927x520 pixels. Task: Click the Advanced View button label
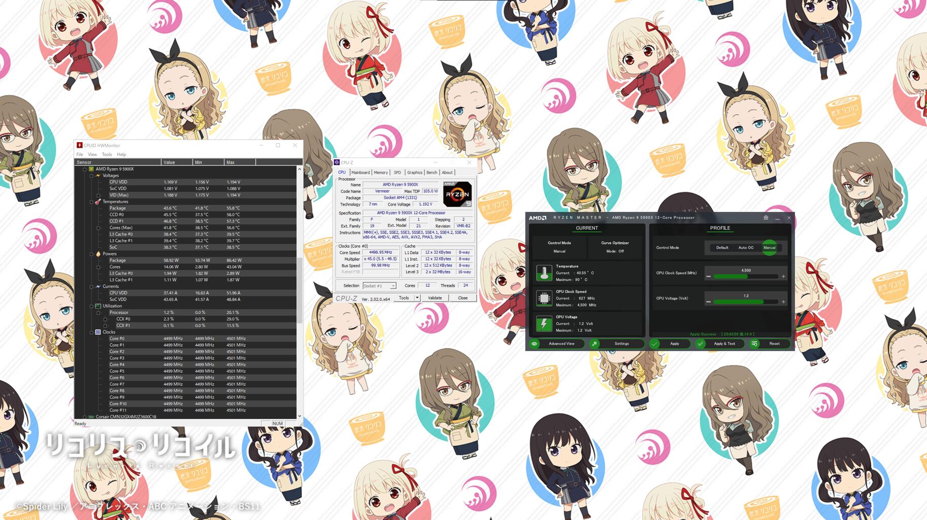561,344
